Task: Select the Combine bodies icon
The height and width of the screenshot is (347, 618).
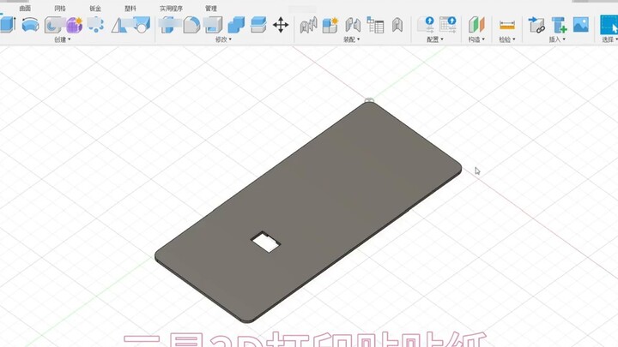Action: 236,25
